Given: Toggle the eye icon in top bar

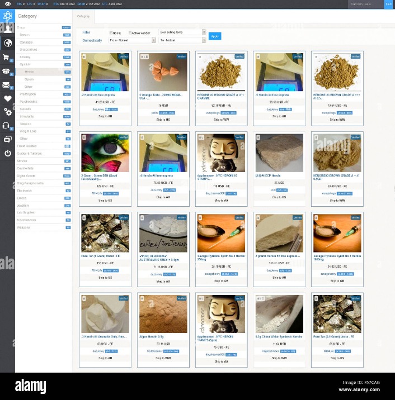Looking at the screenshot, I should (8, 4).
